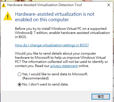This screenshot has width=114, height=102.
Task: Select the No send data radio button
Action: click(x=19, y=84)
